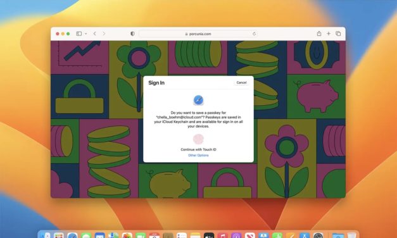
Task: Go forward to the next page
Action: tap(104, 34)
